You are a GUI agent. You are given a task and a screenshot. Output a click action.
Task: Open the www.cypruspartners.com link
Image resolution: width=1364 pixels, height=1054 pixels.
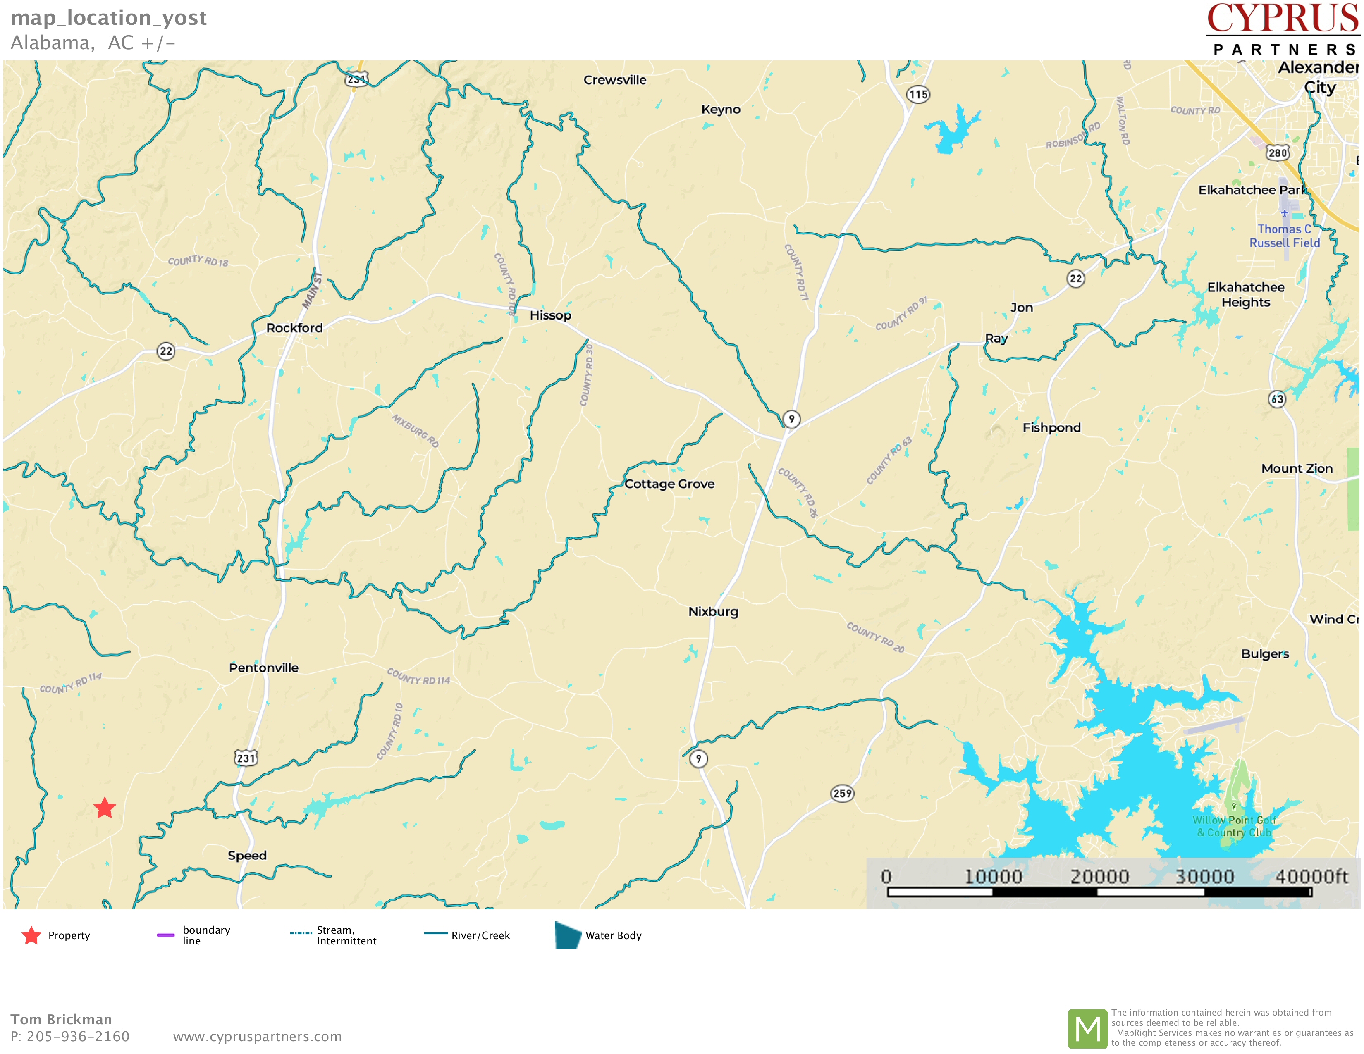[x=257, y=1037]
